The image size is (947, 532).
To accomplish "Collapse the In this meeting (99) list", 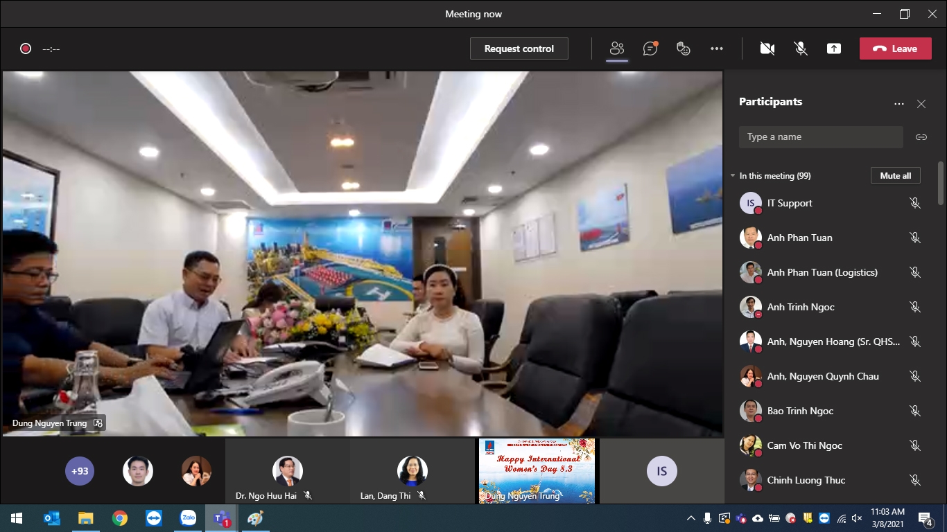I will [x=733, y=176].
